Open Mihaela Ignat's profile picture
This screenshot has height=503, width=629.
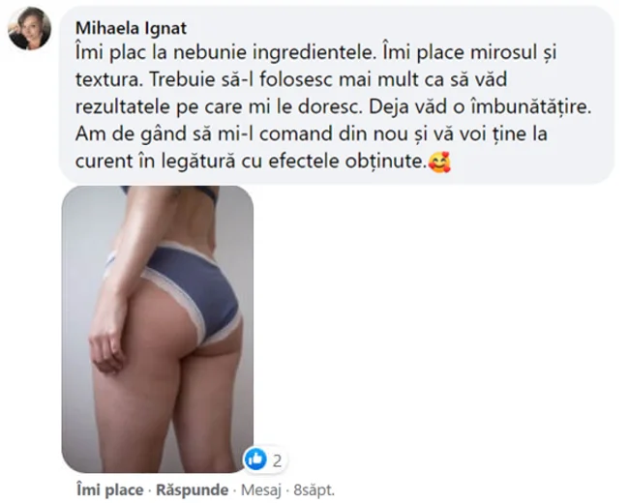30,28
